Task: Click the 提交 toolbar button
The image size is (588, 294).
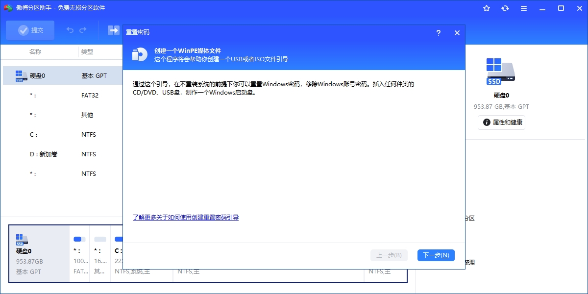Action: [30, 30]
